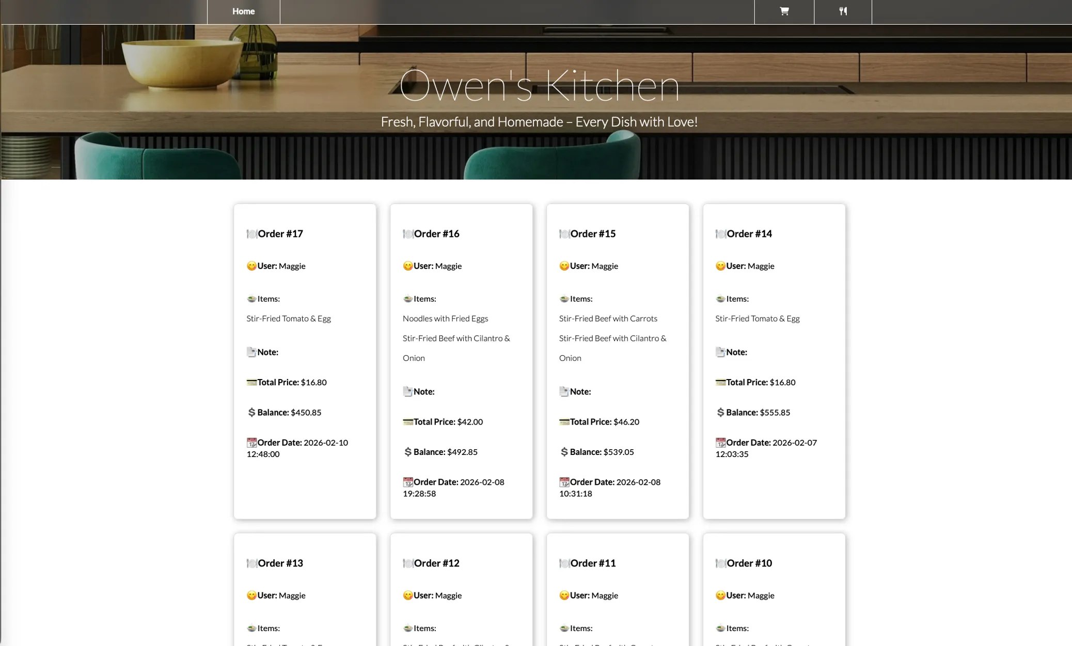Screen dimensions: 1072x646
Task: Click the note page icon on Order #16
Action: click(x=407, y=391)
